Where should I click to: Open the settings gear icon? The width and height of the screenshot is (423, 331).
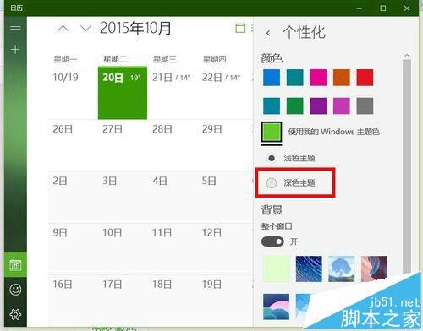tap(15, 314)
